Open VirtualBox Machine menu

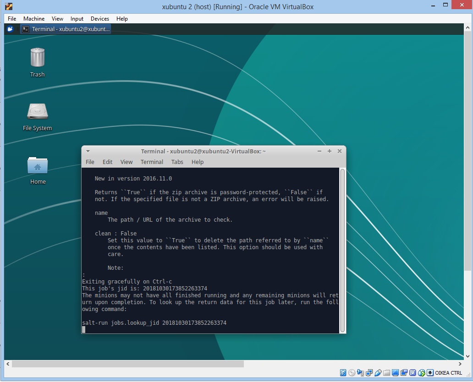tap(34, 19)
